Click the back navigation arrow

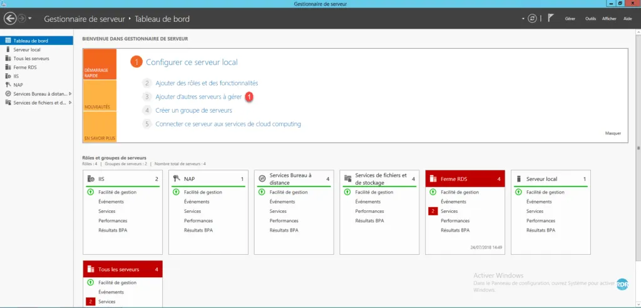click(10, 19)
